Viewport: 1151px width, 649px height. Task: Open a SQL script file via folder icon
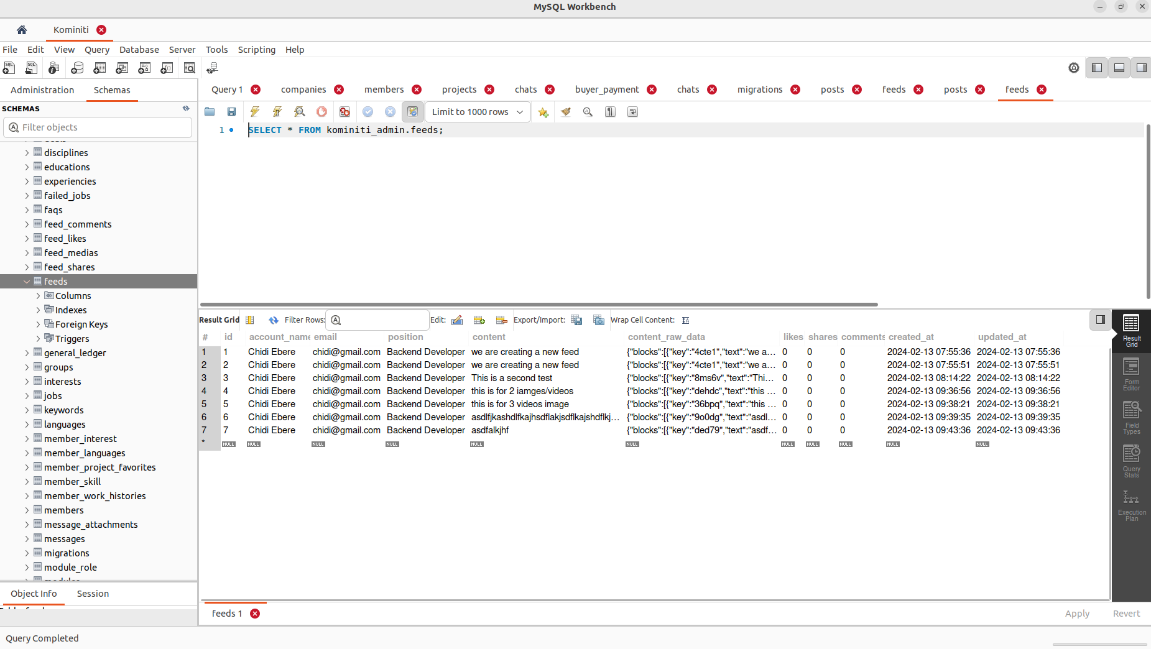click(x=210, y=112)
